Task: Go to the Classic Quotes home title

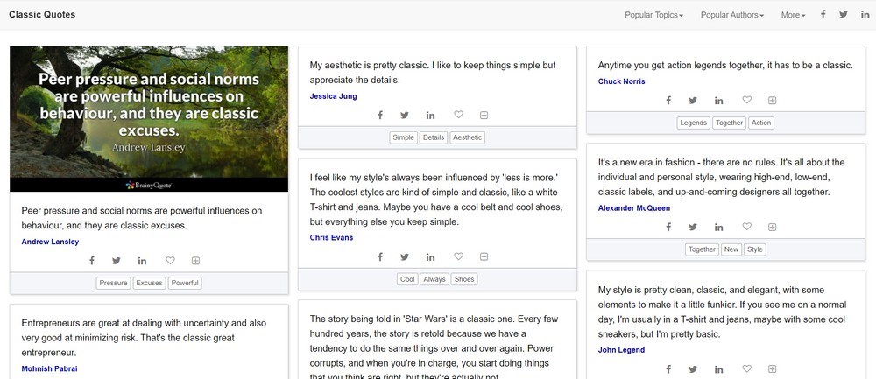Action: point(42,15)
